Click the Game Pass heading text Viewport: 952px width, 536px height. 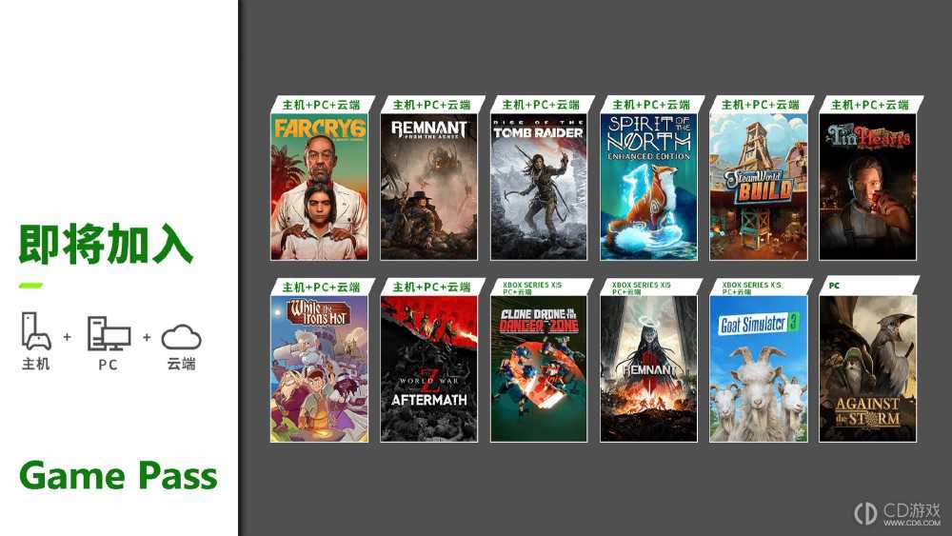[x=118, y=476]
